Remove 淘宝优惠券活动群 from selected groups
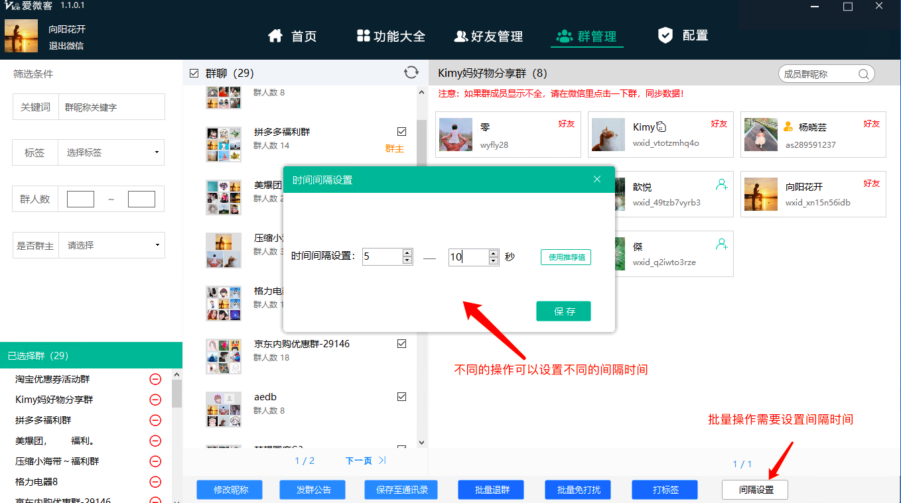901x503 pixels. click(155, 379)
